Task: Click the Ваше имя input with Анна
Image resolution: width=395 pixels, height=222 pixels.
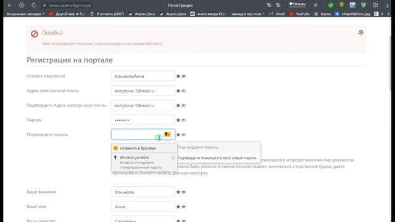Action: tap(143, 207)
